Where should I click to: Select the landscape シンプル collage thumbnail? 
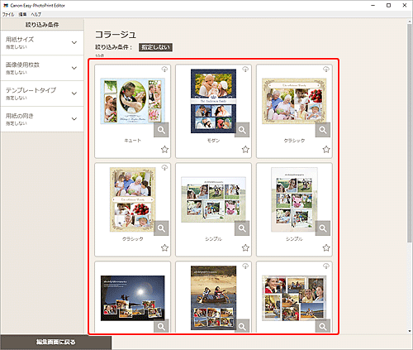click(x=213, y=199)
